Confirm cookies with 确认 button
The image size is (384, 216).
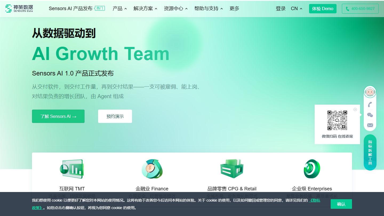(x=341, y=204)
